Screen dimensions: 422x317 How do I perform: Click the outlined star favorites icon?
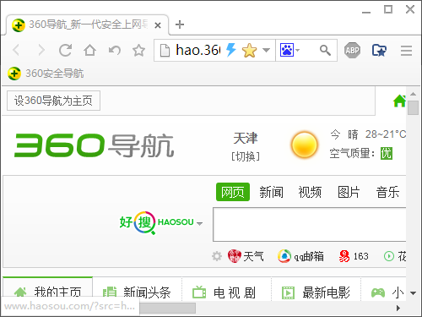(138, 51)
